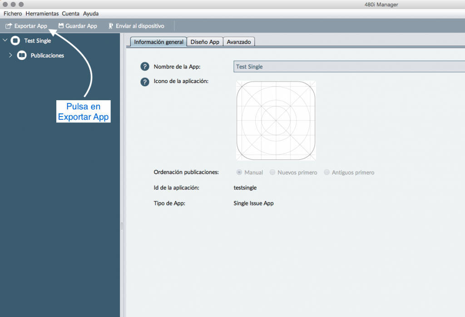Screen dimensions: 465x317
Task: Open the Fichero menu
Action: [x=13, y=14]
